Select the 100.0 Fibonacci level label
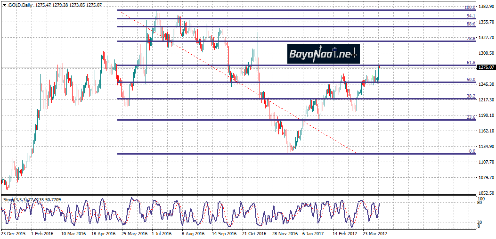The image size is (496, 239). 469,8
